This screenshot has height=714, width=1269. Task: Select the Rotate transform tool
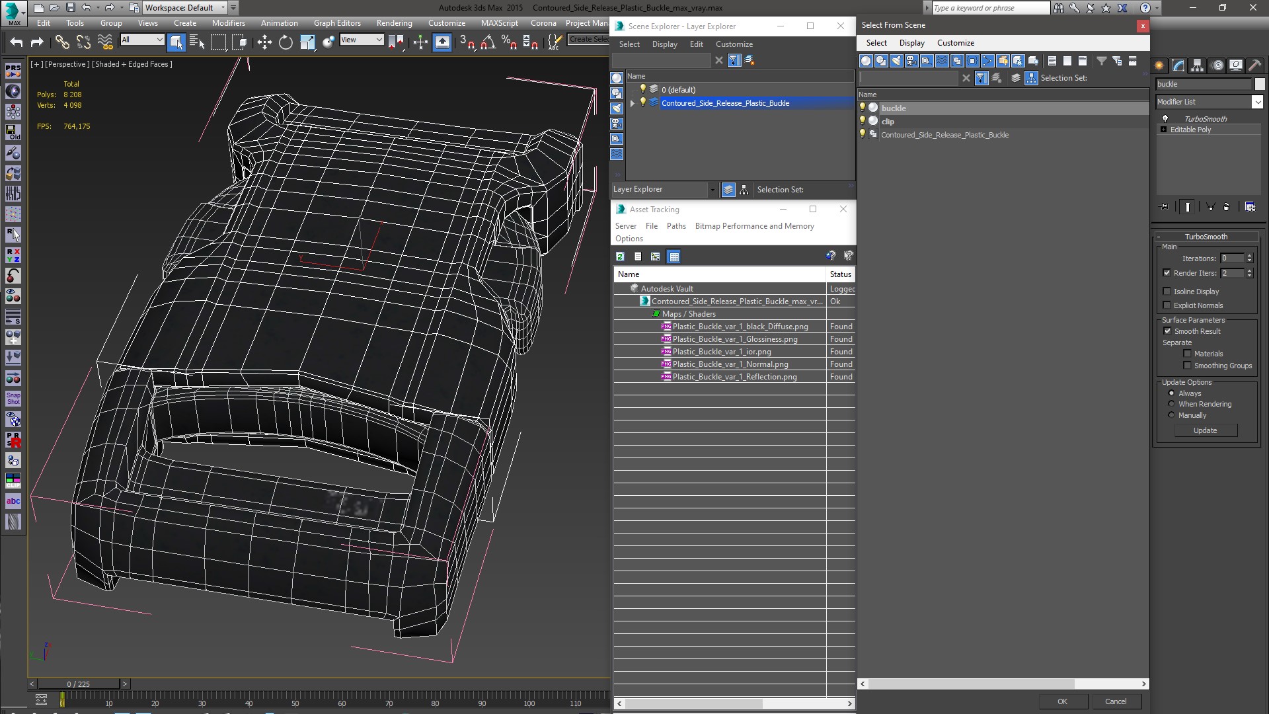click(286, 42)
